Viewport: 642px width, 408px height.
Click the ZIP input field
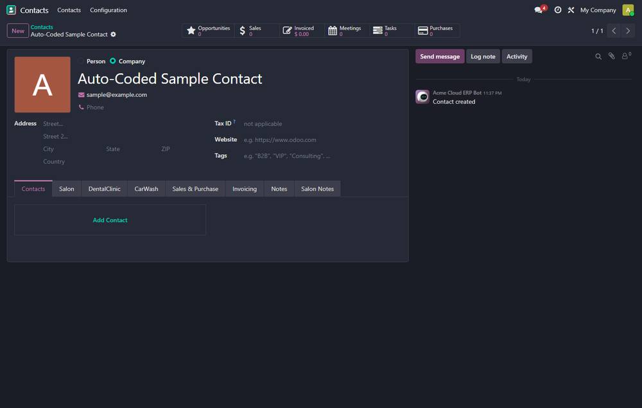pyautogui.click(x=182, y=149)
